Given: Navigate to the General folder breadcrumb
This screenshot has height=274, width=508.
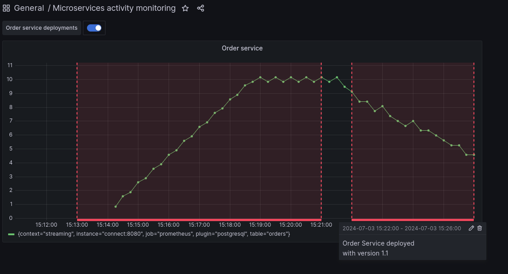Looking at the screenshot, I should [x=29, y=8].
